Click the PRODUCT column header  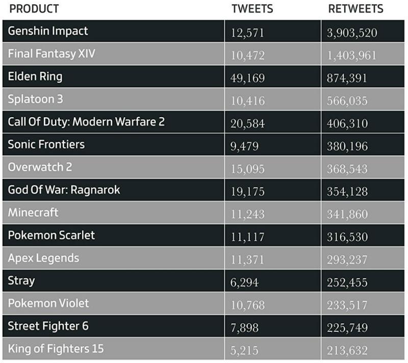pyautogui.click(x=34, y=9)
